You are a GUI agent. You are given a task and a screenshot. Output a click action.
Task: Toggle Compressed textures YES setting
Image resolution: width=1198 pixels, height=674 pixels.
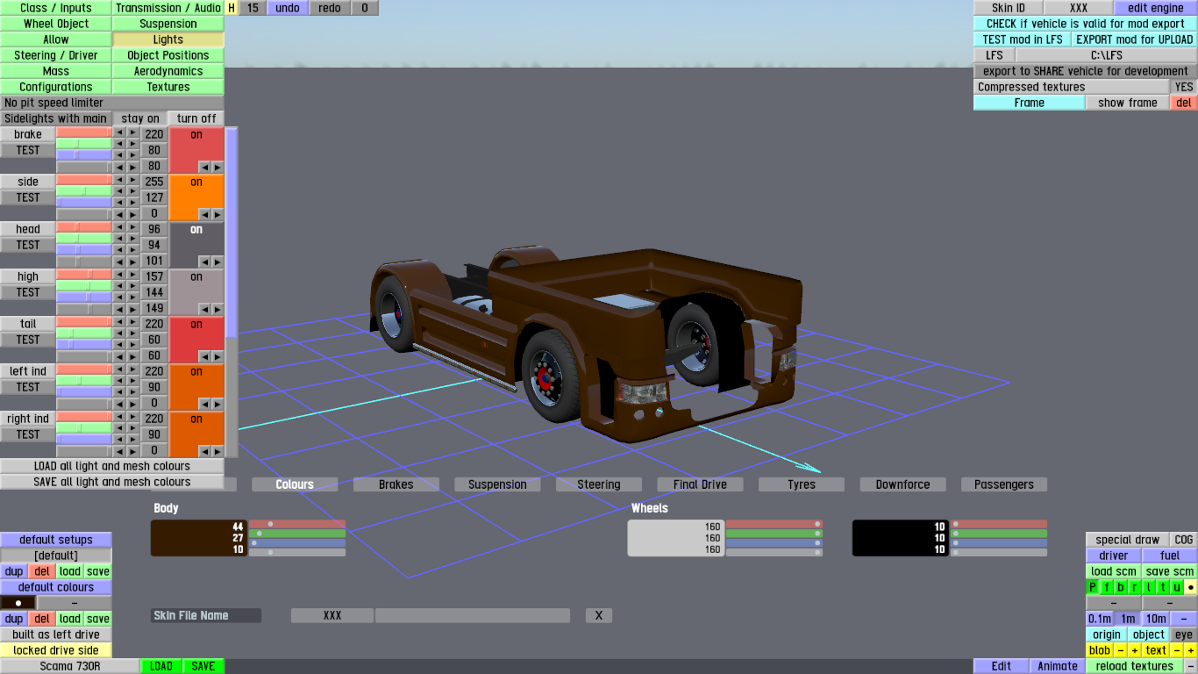(1184, 87)
